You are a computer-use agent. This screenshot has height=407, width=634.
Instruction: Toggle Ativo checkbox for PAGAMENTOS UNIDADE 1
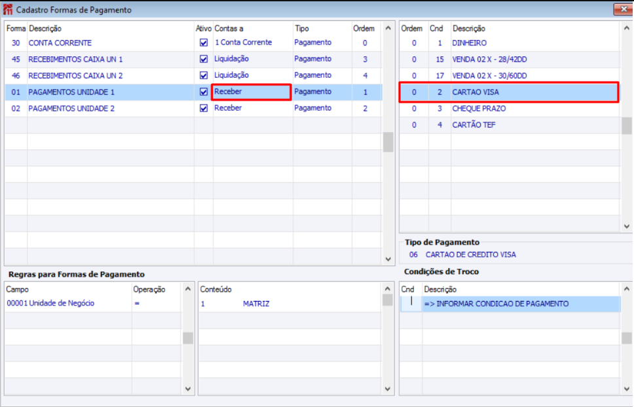[x=204, y=92]
